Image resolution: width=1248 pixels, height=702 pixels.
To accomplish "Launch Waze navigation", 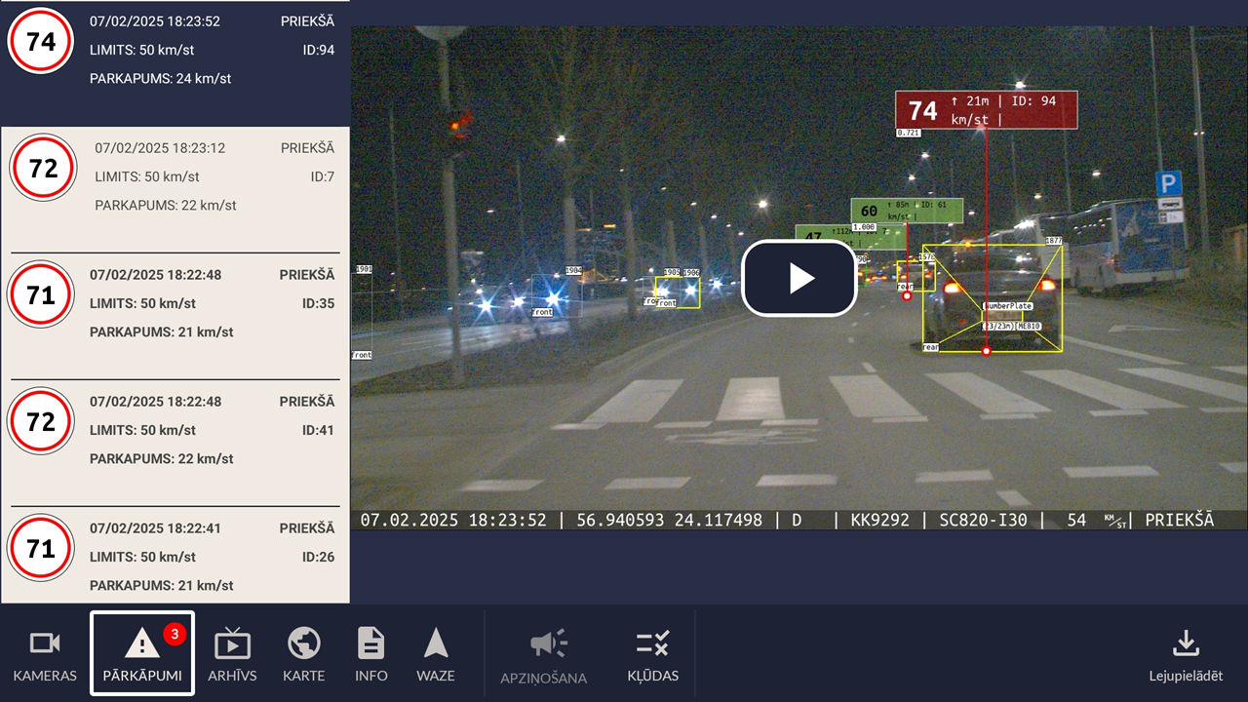I will click(x=436, y=654).
